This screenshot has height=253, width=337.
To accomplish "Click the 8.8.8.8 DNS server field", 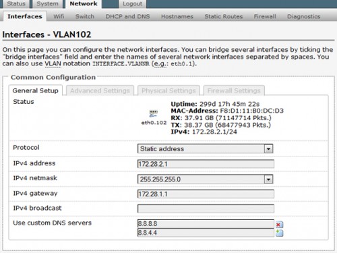I will (206, 224).
